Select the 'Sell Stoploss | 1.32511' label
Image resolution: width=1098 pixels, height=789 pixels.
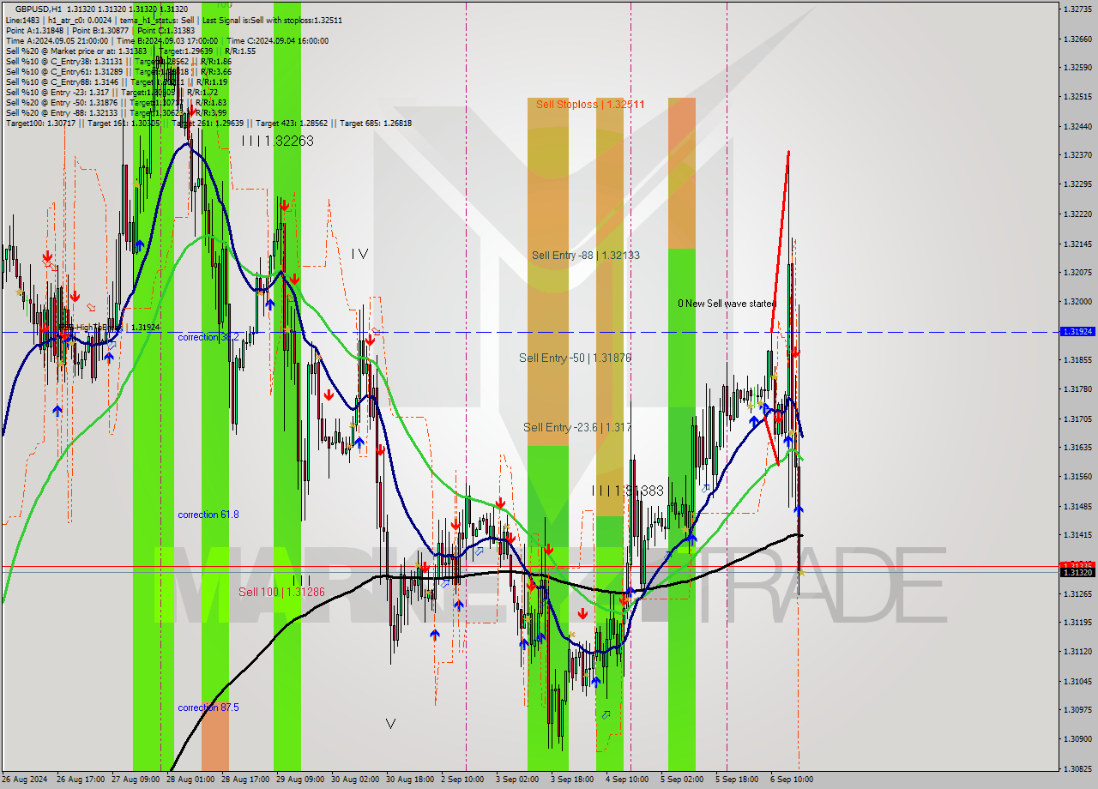pos(589,104)
